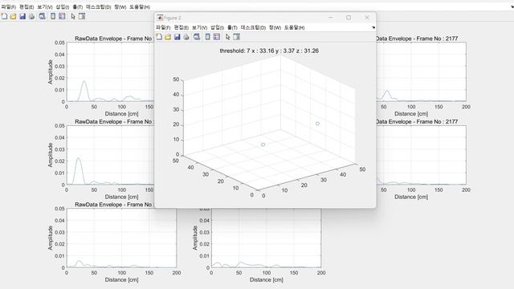514x289 pixels.
Task: Print Figure icon in Figure 2 toolbar
Action: [x=186, y=37]
